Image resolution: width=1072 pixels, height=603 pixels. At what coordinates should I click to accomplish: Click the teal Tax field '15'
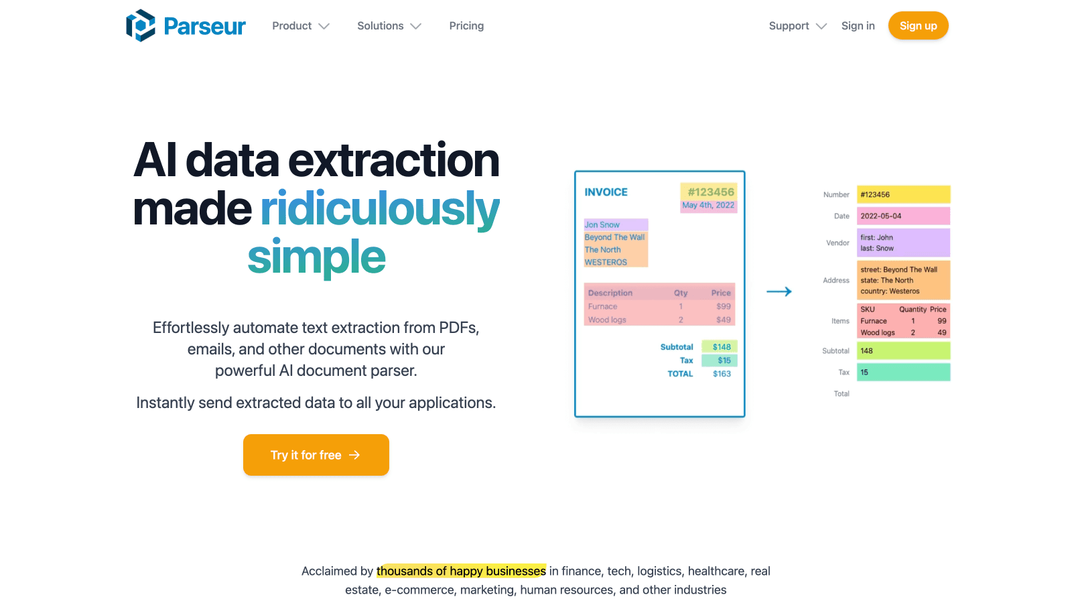pyautogui.click(x=903, y=372)
